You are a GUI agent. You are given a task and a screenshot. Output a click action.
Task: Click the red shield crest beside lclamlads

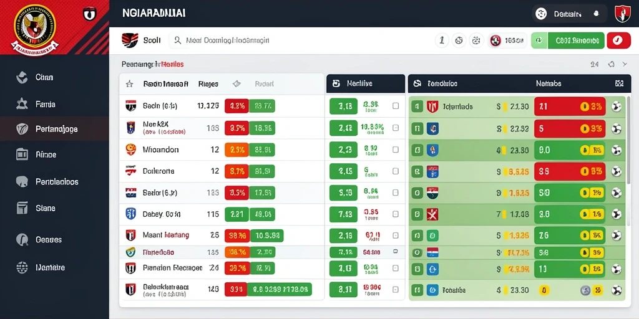pos(432,107)
